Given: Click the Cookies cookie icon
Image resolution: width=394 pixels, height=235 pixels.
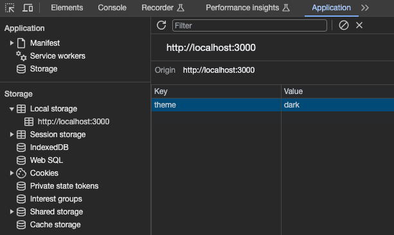Looking at the screenshot, I should point(21,173).
